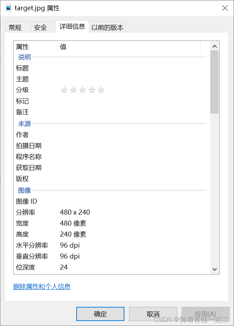
Task: Click the 位深度 value 24
Action: coord(64,267)
